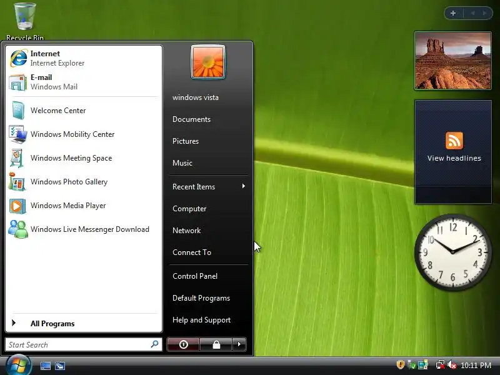500x375 pixels.
Task: Launch the Windows Mail envelope icon
Action: tap(17, 82)
